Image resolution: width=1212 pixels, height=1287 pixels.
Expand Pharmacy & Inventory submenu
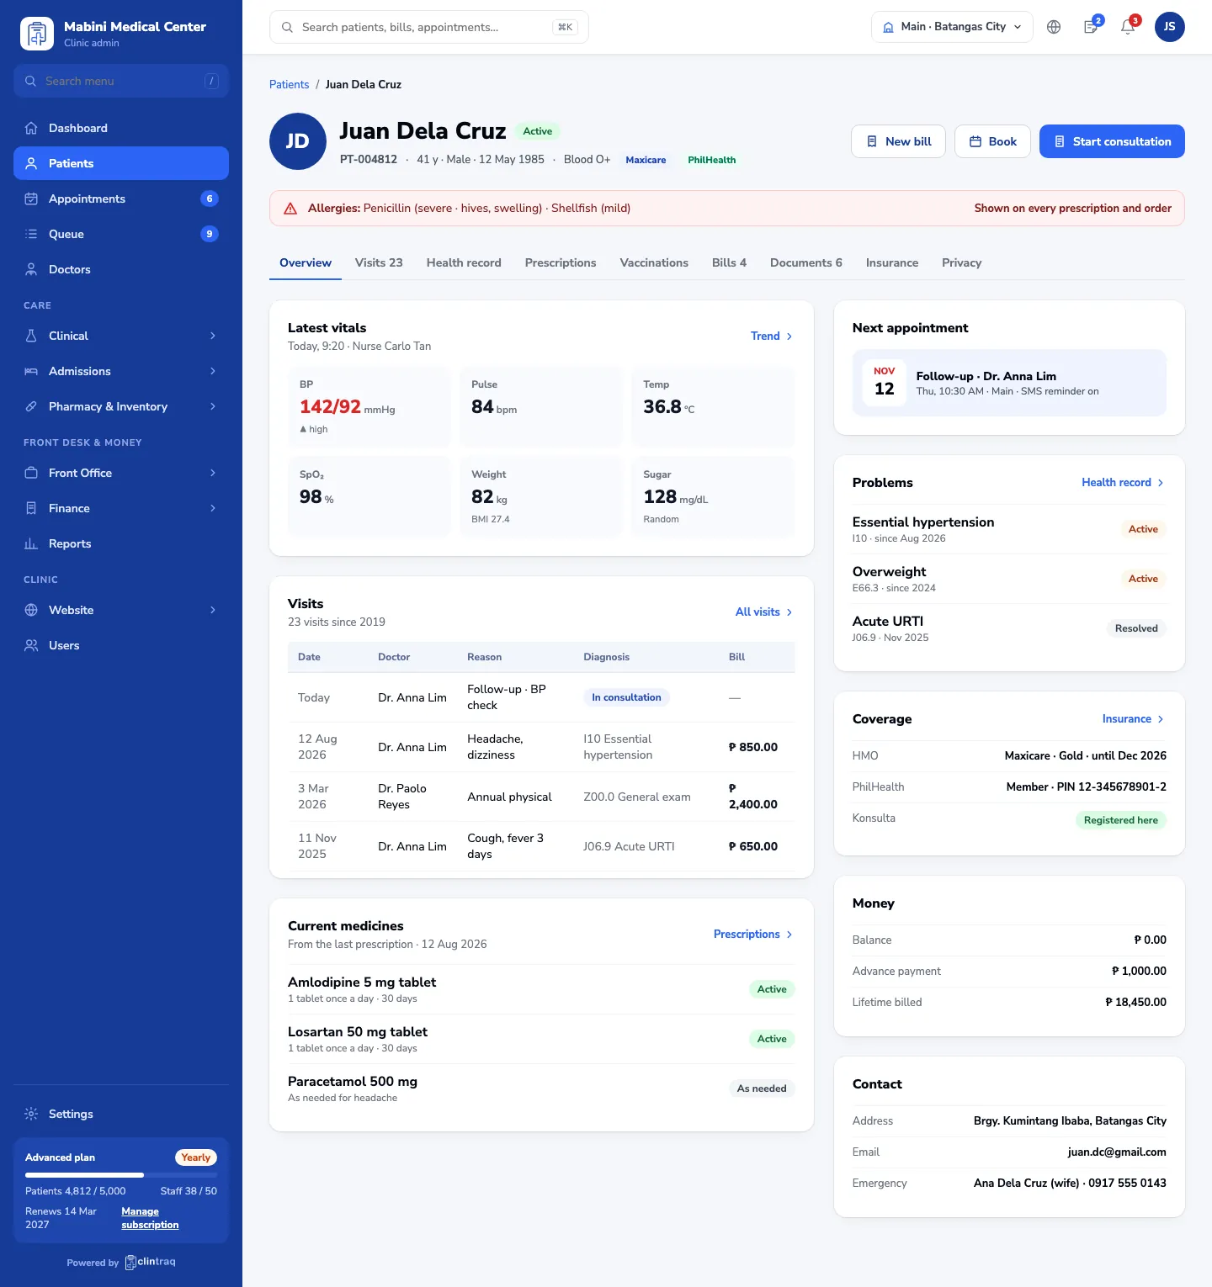[x=121, y=406]
